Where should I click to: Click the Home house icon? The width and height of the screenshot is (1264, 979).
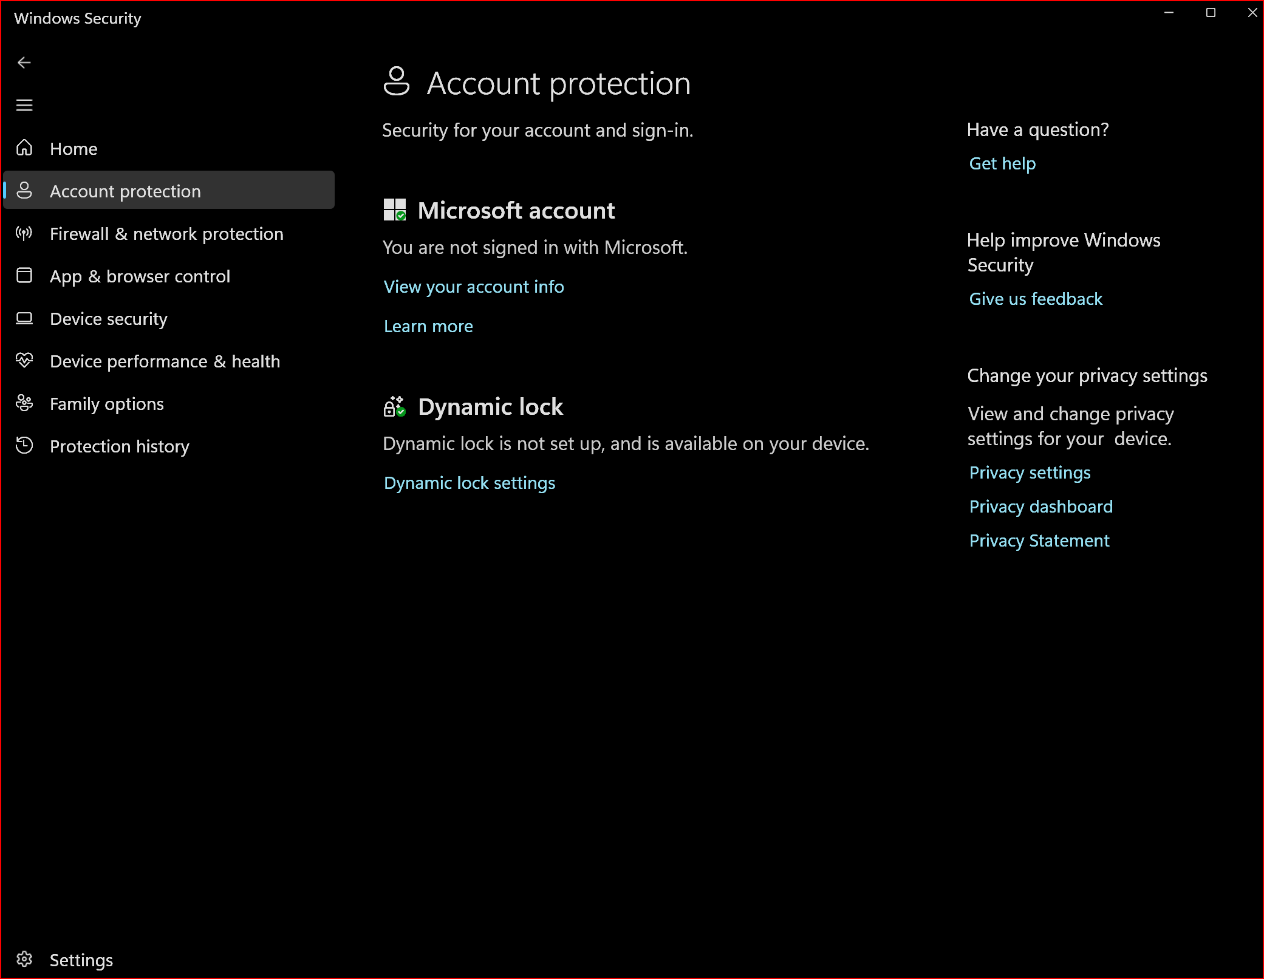24,148
